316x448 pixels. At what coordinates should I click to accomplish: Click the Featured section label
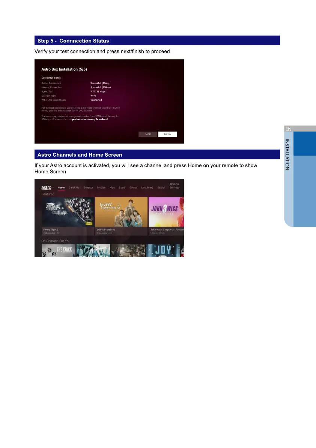pos(48,194)
